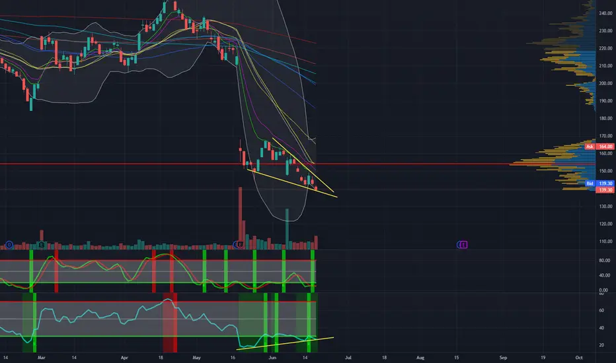Click the Aug label on time axis
616x363 pixels.
(420, 358)
